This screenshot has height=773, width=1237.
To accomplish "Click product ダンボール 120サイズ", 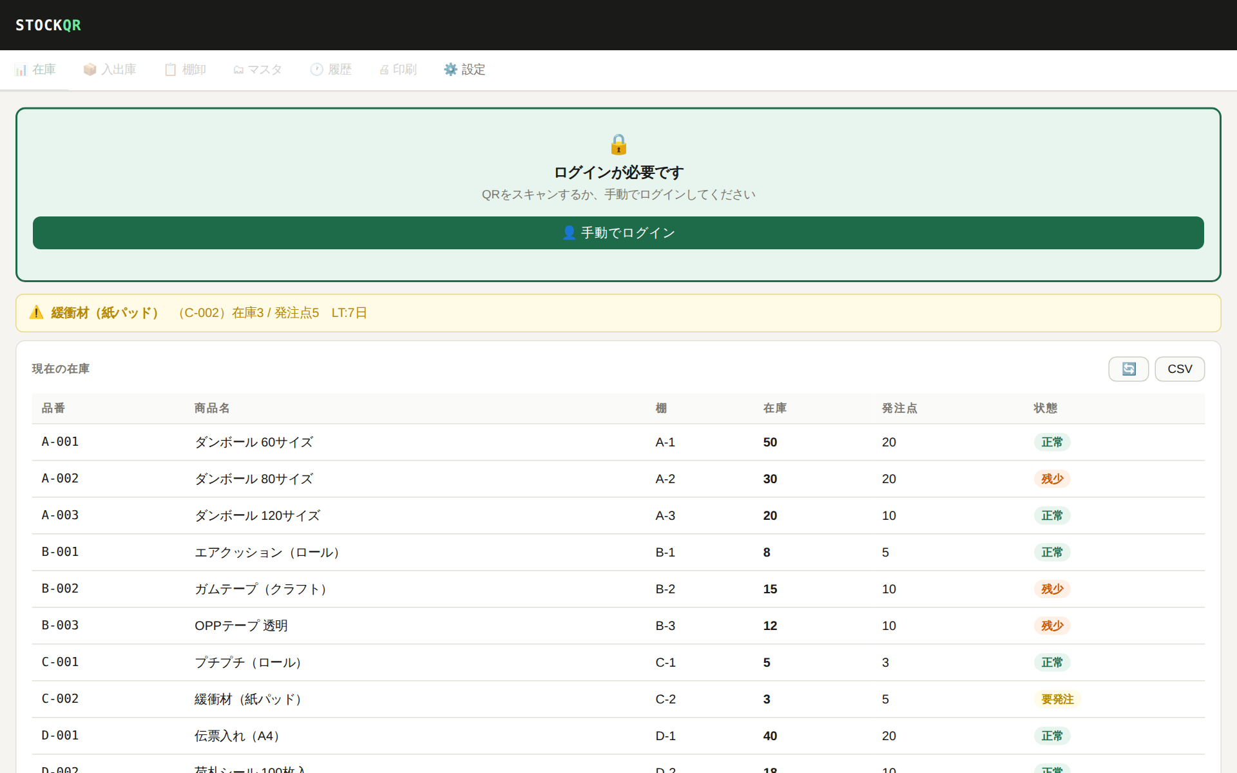I will click(x=258, y=515).
